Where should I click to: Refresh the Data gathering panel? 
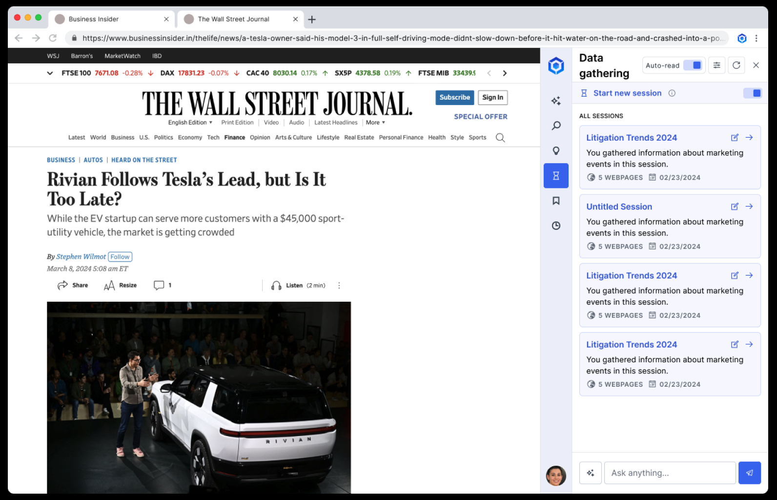tap(736, 65)
